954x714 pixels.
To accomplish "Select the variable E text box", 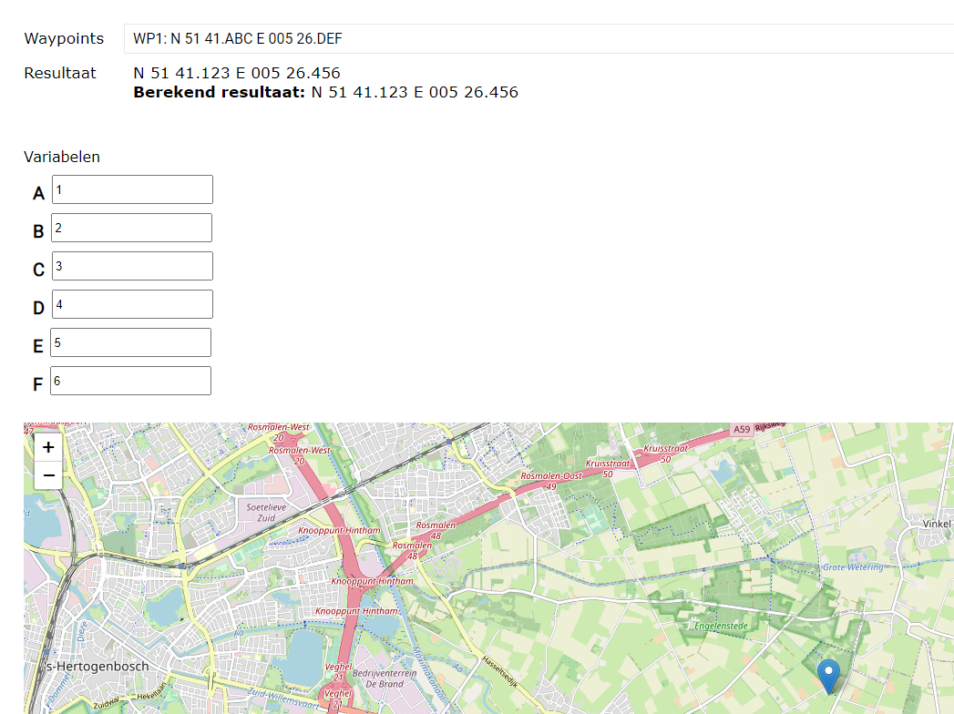I will coord(131,343).
